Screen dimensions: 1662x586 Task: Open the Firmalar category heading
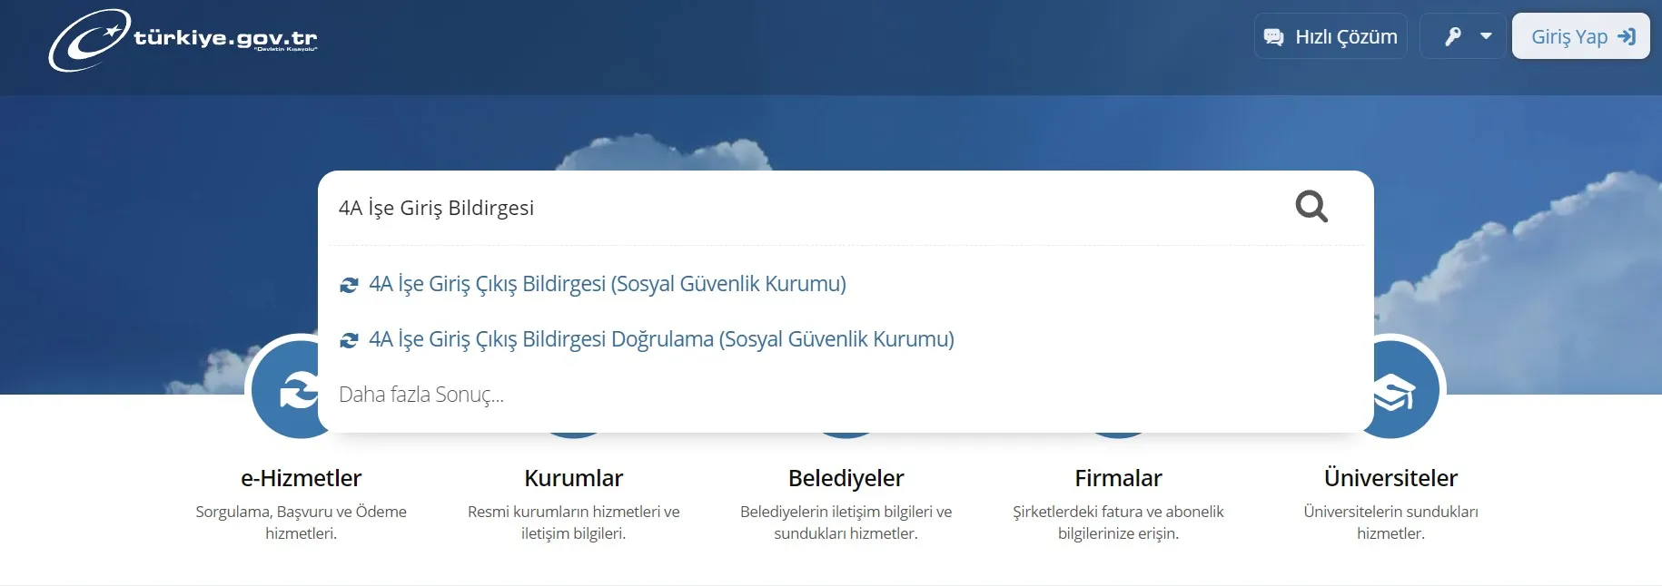pos(1118,478)
